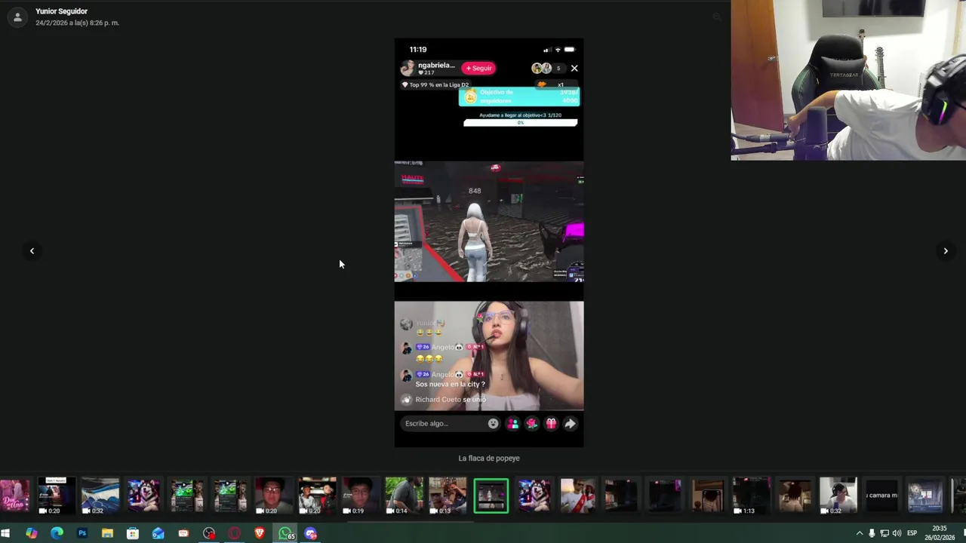Screen dimensions: 966x543
Task: Go to the previous media with left arrow
Action: tap(32, 251)
